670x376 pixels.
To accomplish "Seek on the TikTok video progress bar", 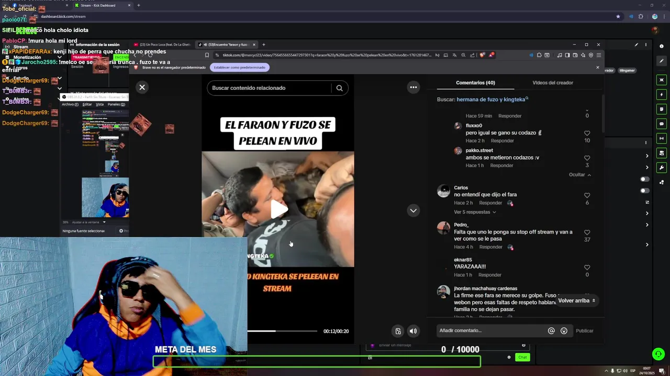I will point(282,331).
